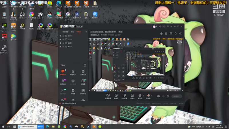Select the Studio One desktop shortcut
The height and width of the screenshot is (129, 229).
41,15
